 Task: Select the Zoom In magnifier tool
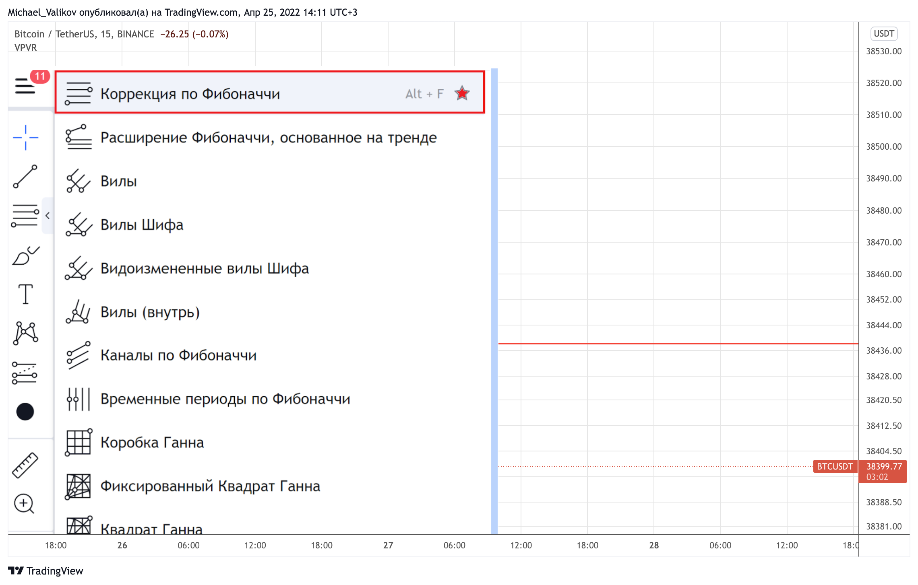coord(25,503)
